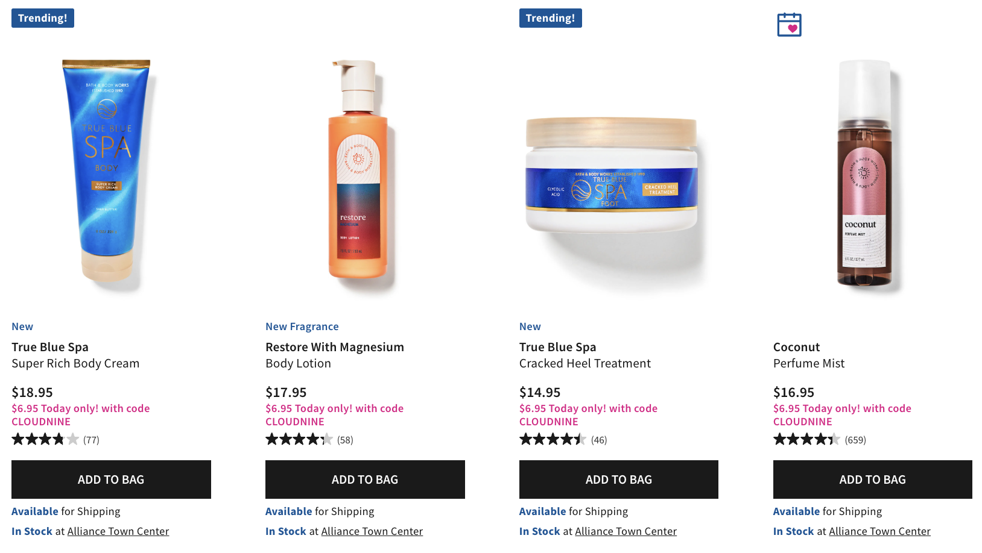Click the calendar heart icon above Coconut mist
The height and width of the screenshot is (553, 982).
click(789, 25)
